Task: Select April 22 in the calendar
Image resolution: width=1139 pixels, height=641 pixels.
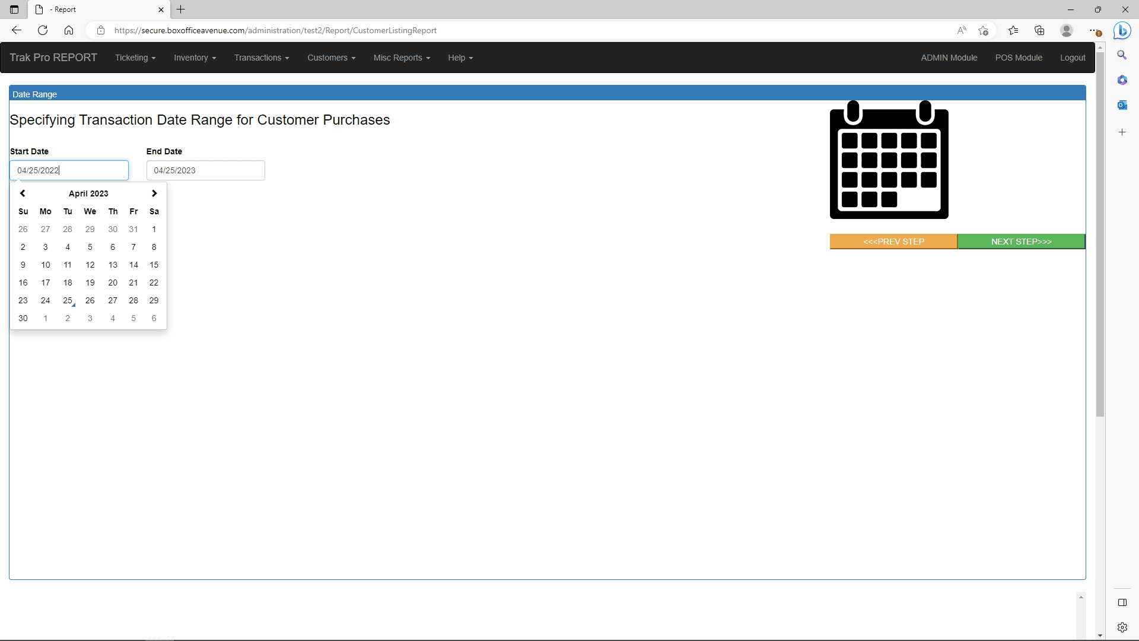Action: (x=154, y=283)
